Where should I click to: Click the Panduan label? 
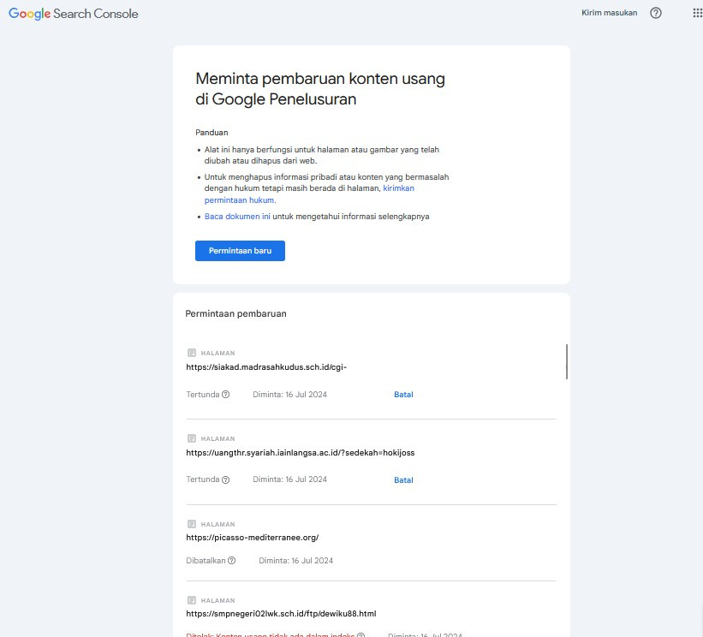[211, 133]
